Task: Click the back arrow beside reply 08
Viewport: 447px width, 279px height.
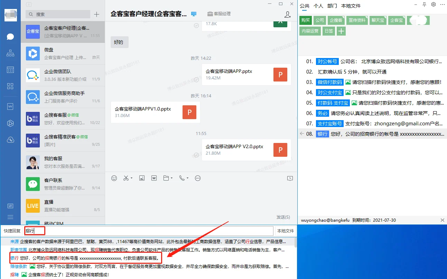Action: point(302,134)
